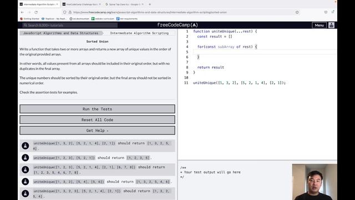The image size is (355, 200).
Task: Click flask icon beside [1, 2, 3, 5] test
Action: (x=26, y=158)
